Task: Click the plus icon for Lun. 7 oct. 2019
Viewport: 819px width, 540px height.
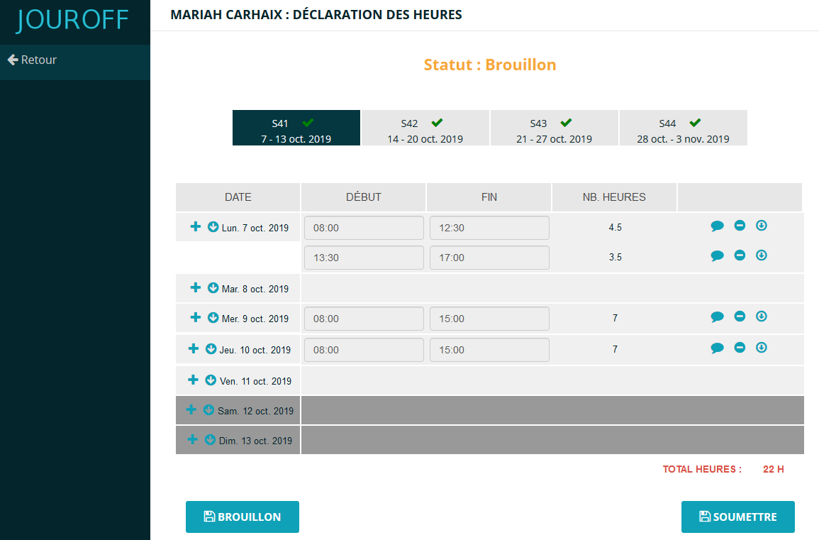Action: click(196, 227)
